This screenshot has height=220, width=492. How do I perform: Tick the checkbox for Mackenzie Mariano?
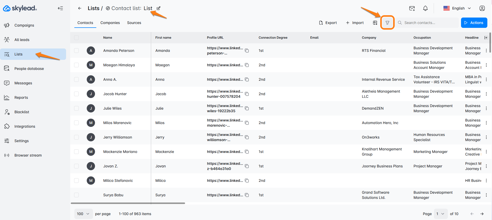pyautogui.click(x=76, y=152)
